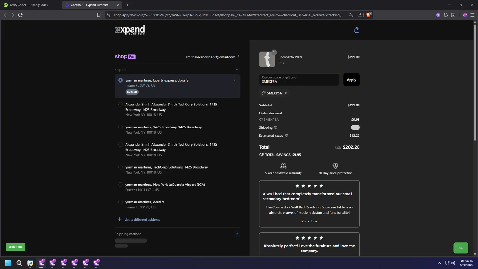The height and width of the screenshot is (269, 478).
Task: Click the 30 Day price protection badge
Action: coord(335,169)
